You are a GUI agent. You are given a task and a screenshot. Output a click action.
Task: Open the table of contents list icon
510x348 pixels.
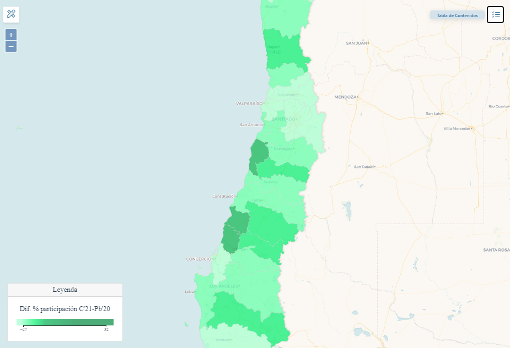click(x=495, y=15)
